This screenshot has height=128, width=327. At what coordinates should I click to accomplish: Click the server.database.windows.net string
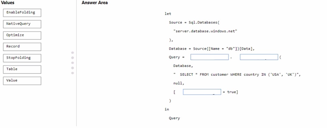pos(205,31)
